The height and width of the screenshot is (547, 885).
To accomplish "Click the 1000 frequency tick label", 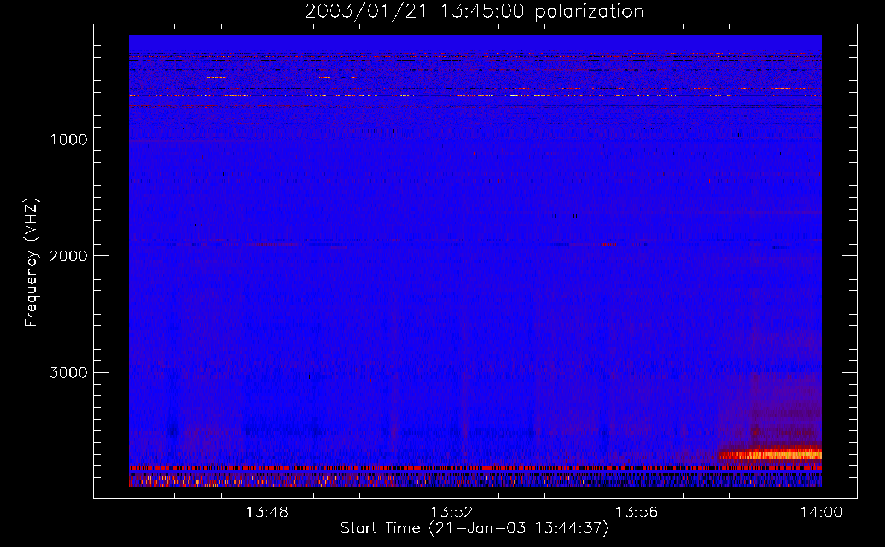I will (x=68, y=139).
